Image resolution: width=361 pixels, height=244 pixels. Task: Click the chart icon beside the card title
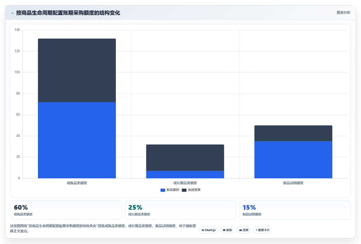click(x=12, y=13)
